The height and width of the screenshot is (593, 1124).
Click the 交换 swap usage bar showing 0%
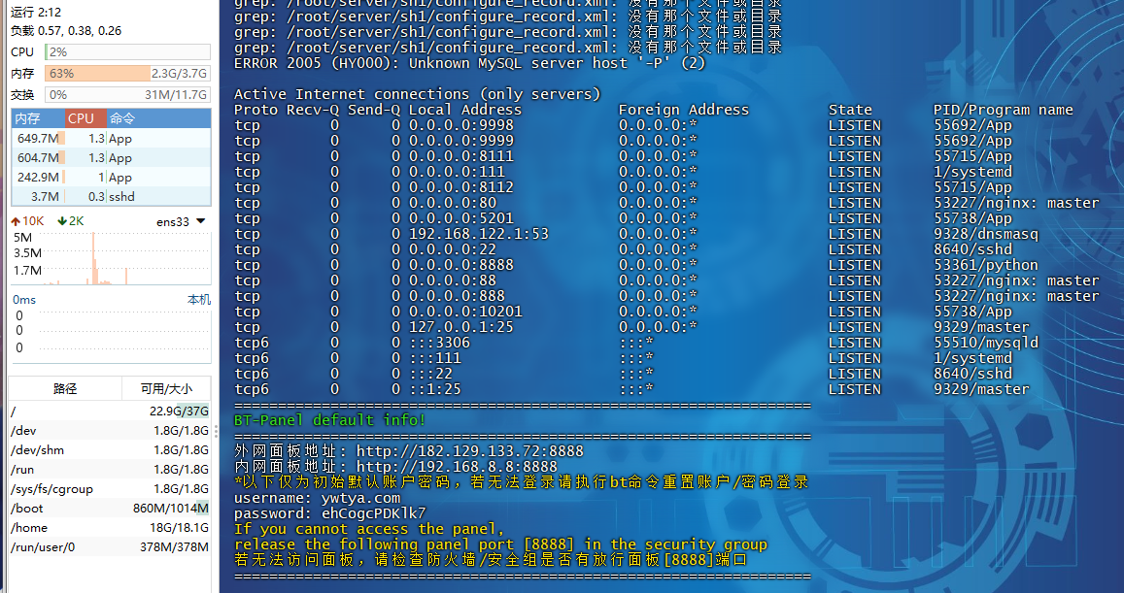(127, 94)
